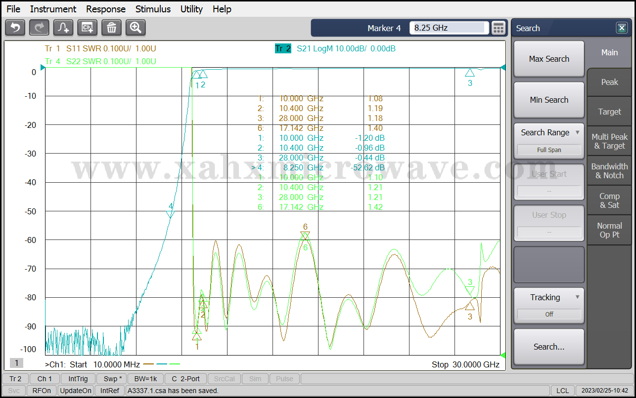Click S21 marker 3 near 28 GHz
Screen dimensions: 636x398
(470, 73)
